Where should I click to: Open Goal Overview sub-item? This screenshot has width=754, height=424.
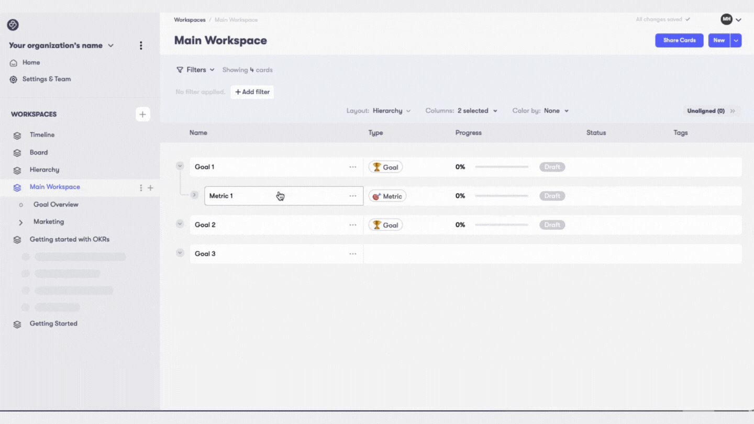pos(56,205)
